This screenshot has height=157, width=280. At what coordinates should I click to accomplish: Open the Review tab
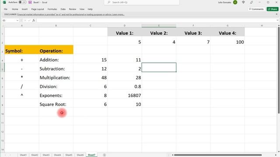pos(73,9)
